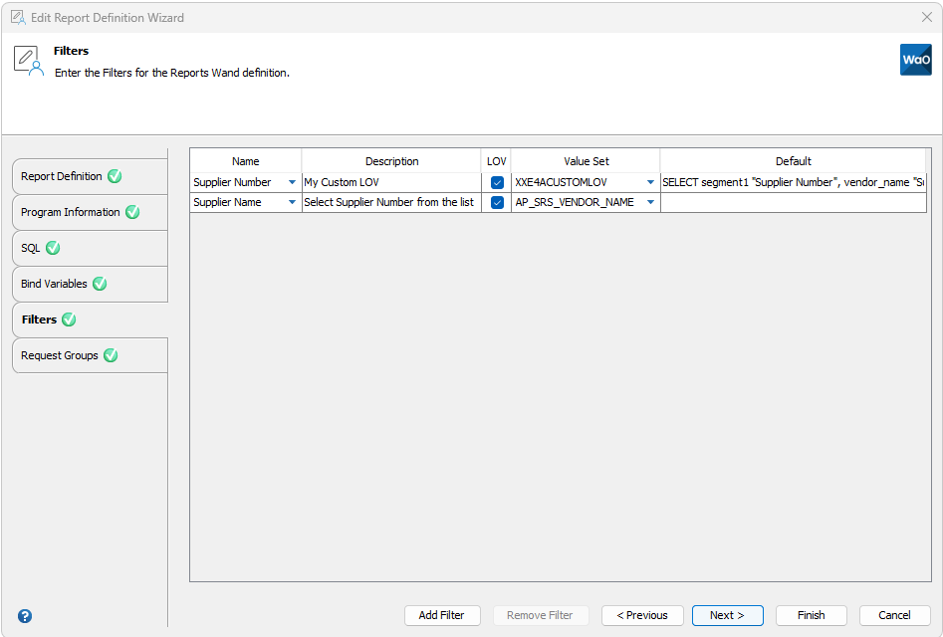This screenshot has height=637, width=943.
Task: Click the Filters header pencil icon
Action: point(29,61)
